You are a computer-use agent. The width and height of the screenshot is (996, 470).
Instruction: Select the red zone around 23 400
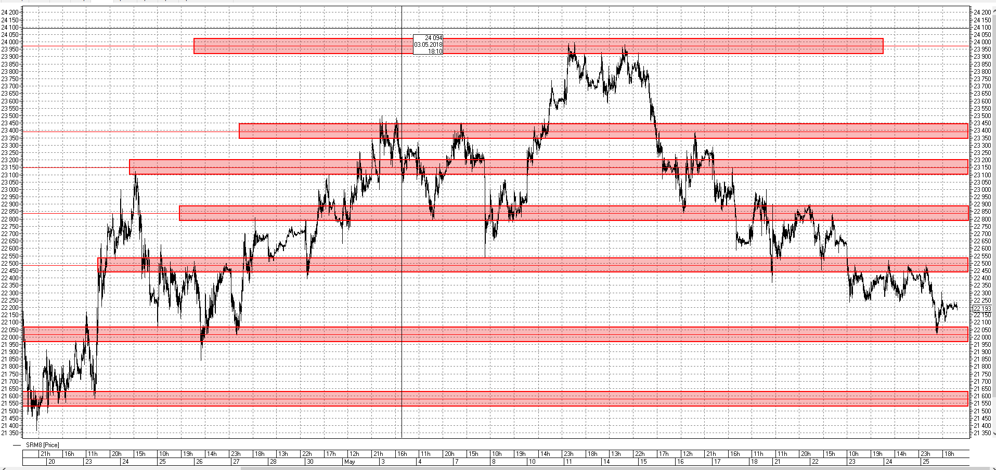tap(603, 131)
